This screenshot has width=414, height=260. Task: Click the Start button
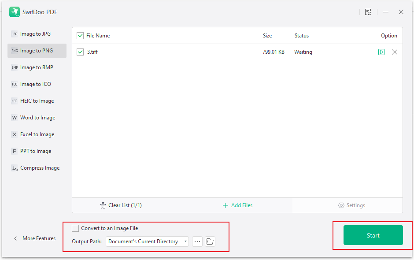click(373, 235)
